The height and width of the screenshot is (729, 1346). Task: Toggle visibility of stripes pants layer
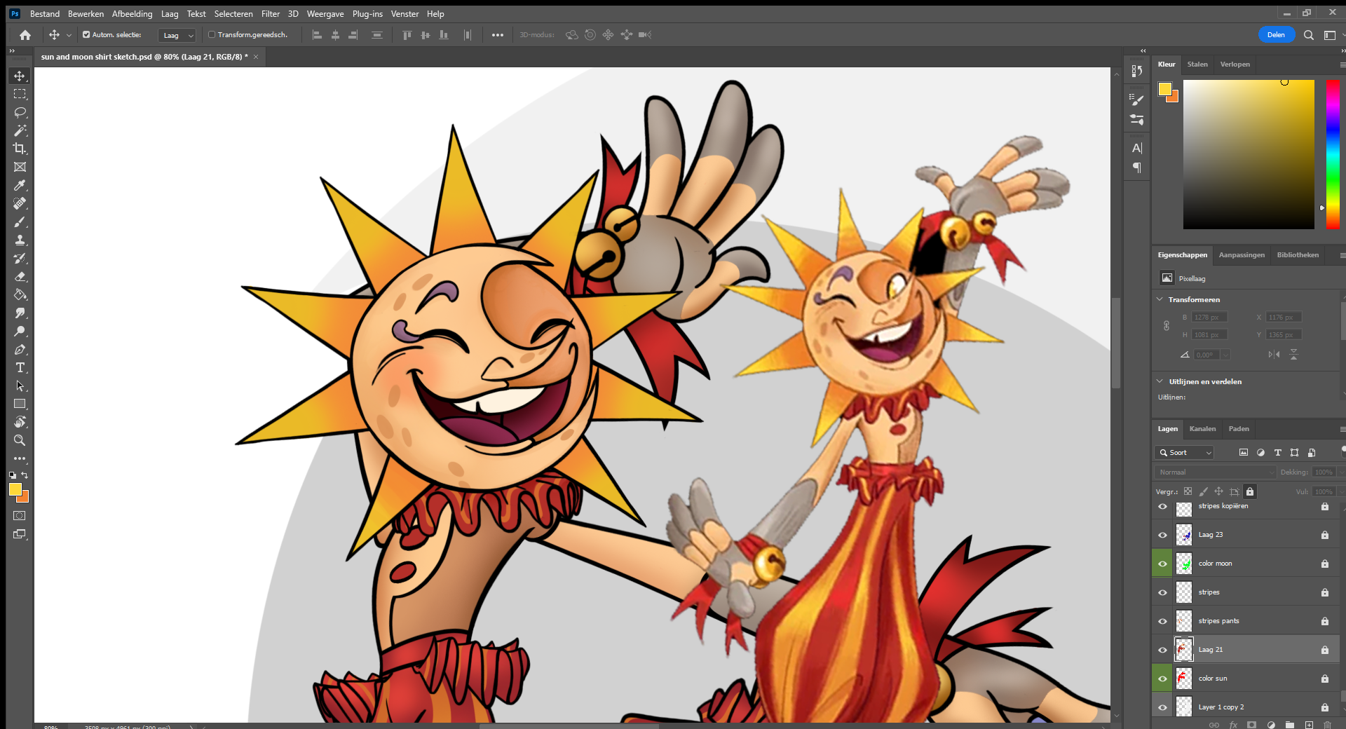click(1162, 621)
